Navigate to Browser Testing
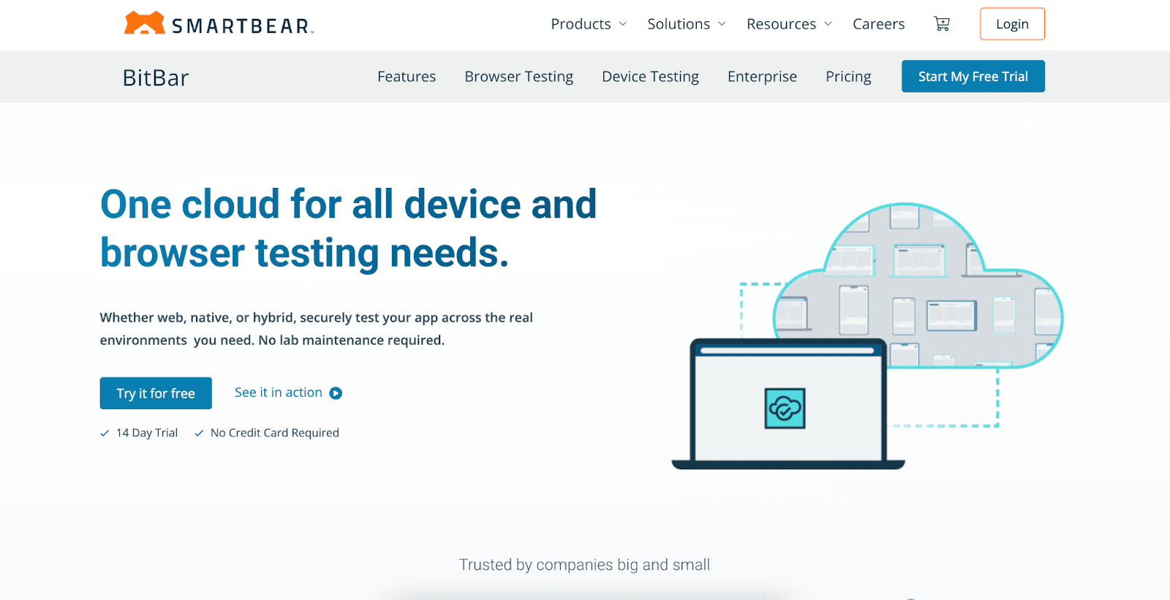Screen dimensions: 1170x600 tap(518, 77)
